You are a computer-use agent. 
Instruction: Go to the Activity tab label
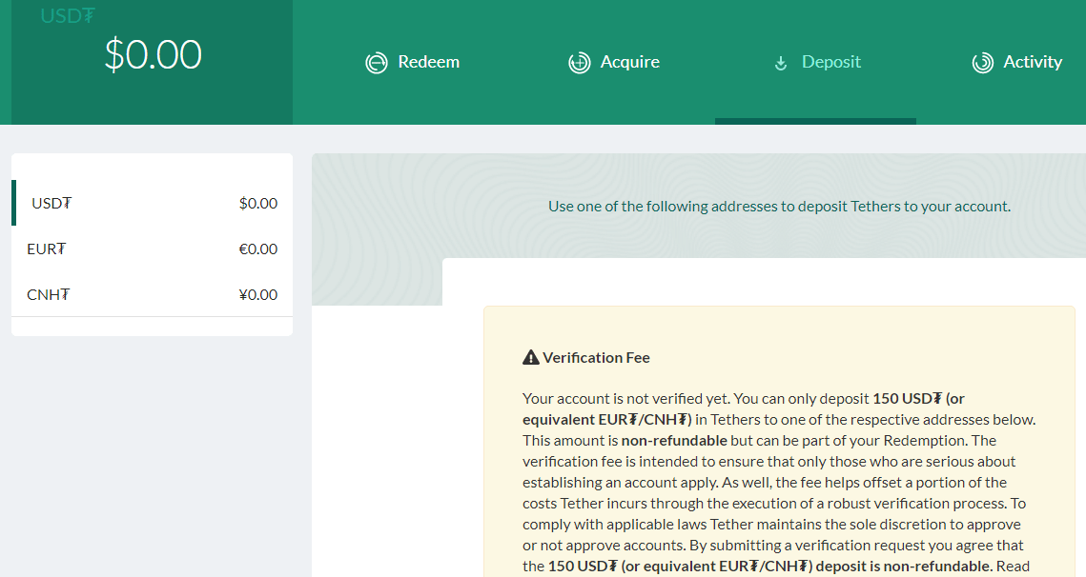point(1033,62)
